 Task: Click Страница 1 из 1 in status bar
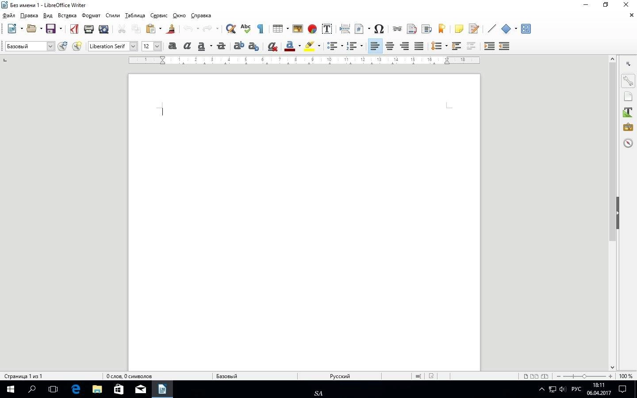tap(23, 376)
